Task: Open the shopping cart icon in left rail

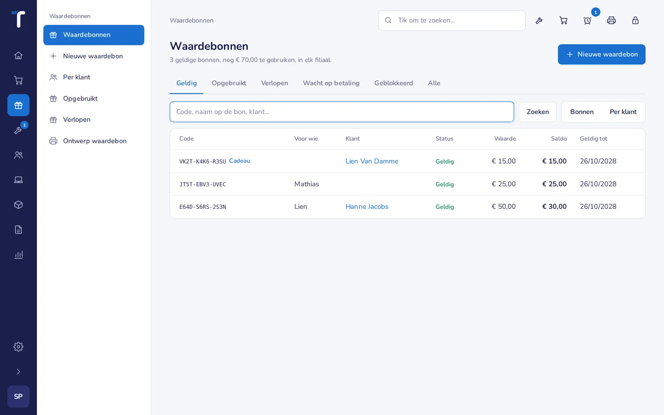Action: (x=18, y=80)
